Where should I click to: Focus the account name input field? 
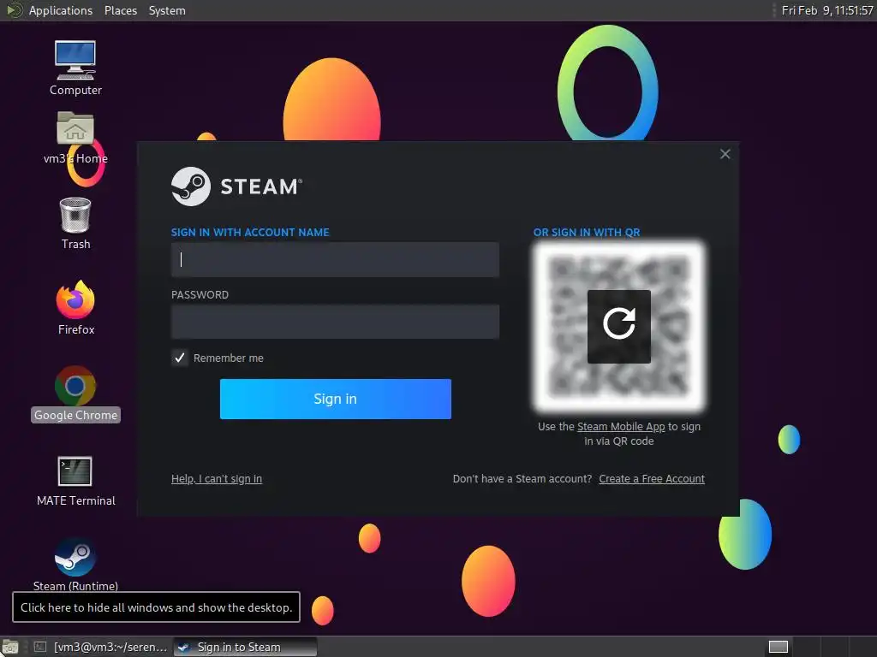335,259
